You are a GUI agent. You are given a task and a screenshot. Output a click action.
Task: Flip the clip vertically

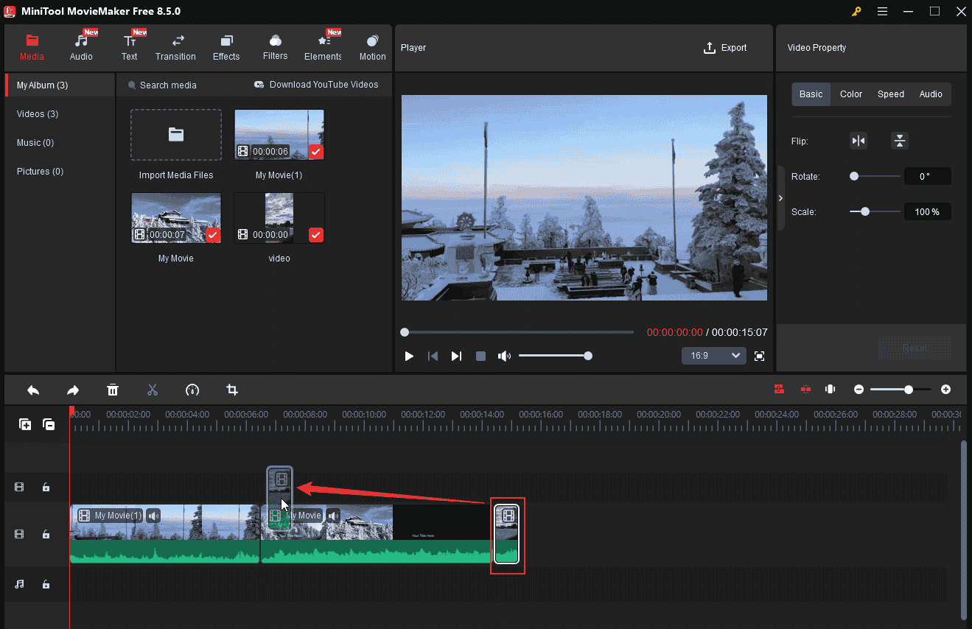pos(899,140)
